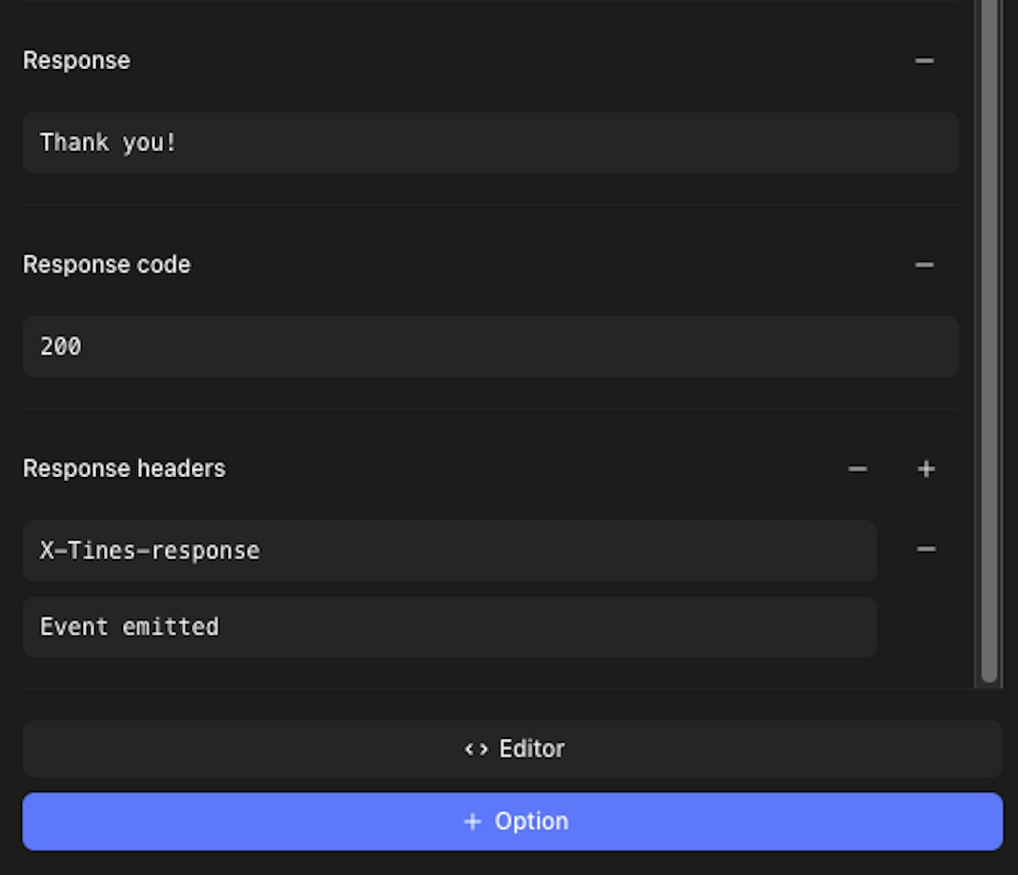Remove the Response code option via minus icon
Viewport: 1018px width, 875px height.
pyautogui.click(x=924, y=265)
